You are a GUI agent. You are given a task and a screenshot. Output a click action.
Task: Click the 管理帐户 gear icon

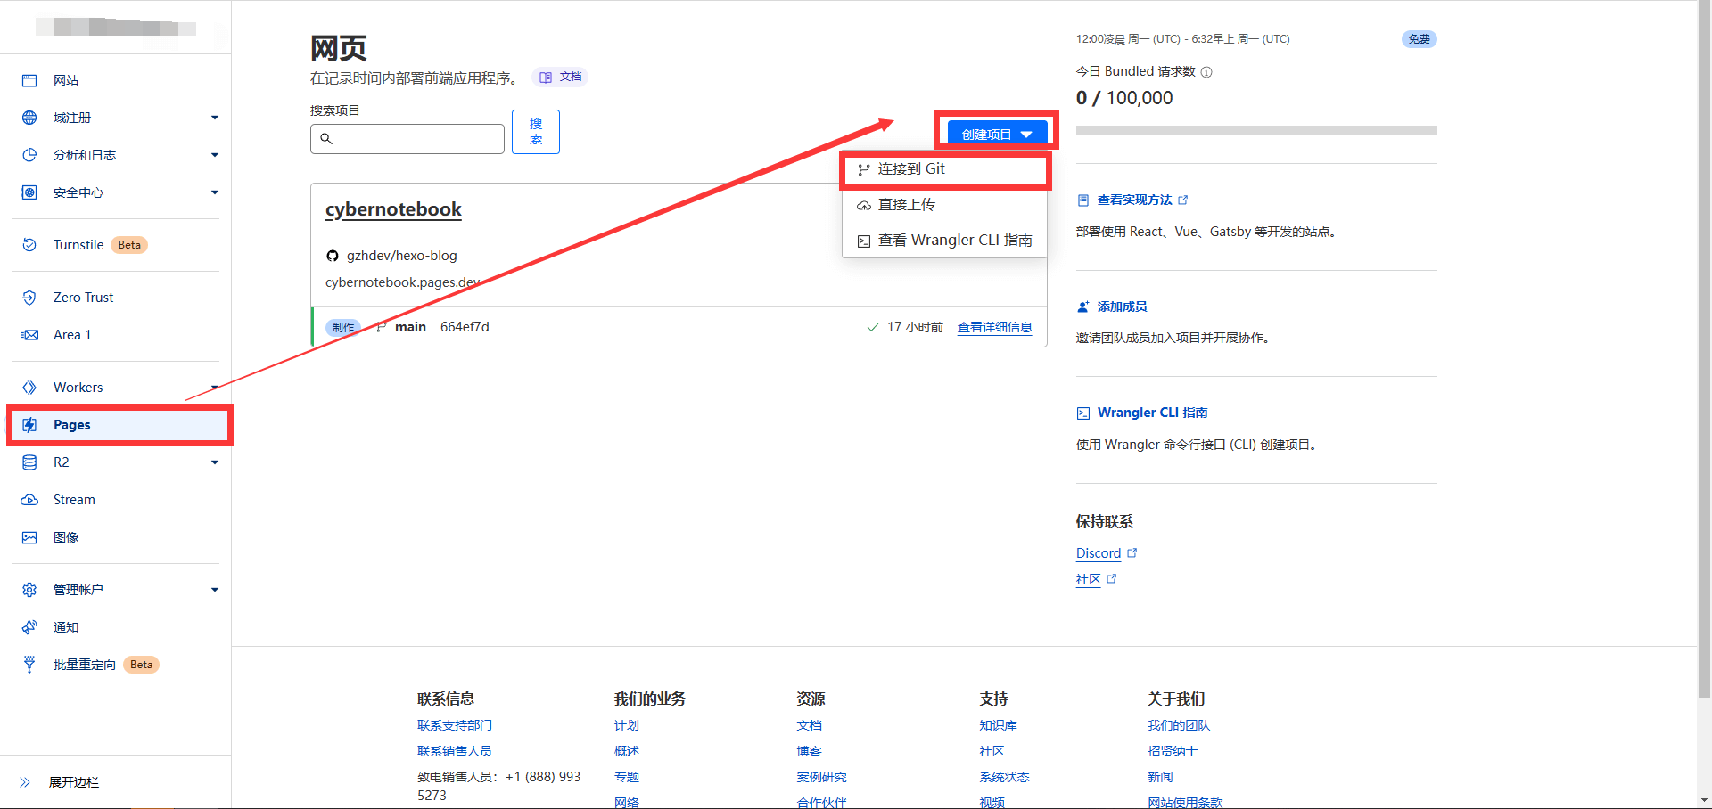pos(29,590)
